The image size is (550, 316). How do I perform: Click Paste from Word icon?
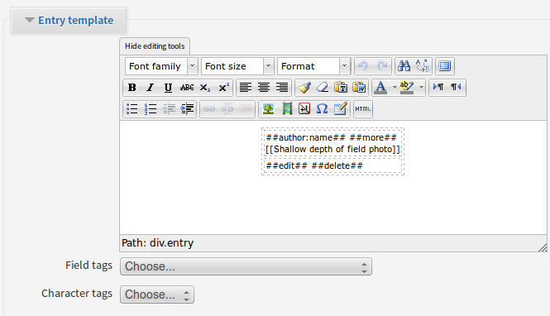pos(359,88)
